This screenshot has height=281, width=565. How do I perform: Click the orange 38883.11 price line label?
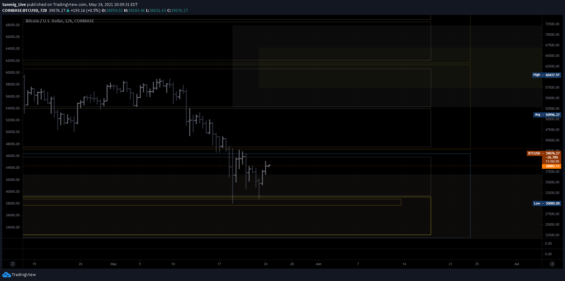coord(552,166)
